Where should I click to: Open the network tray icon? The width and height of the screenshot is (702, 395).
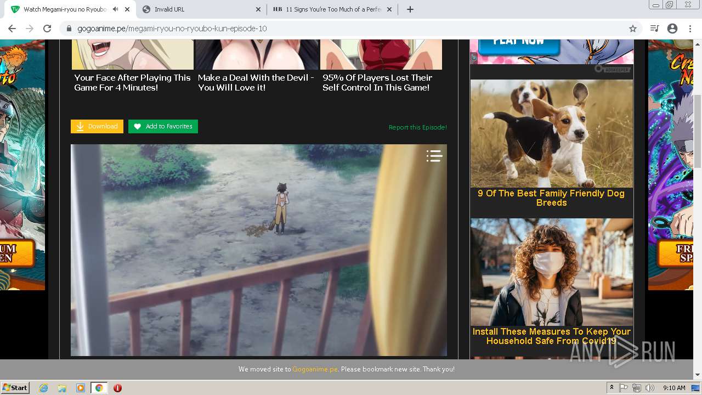[637, 388]
